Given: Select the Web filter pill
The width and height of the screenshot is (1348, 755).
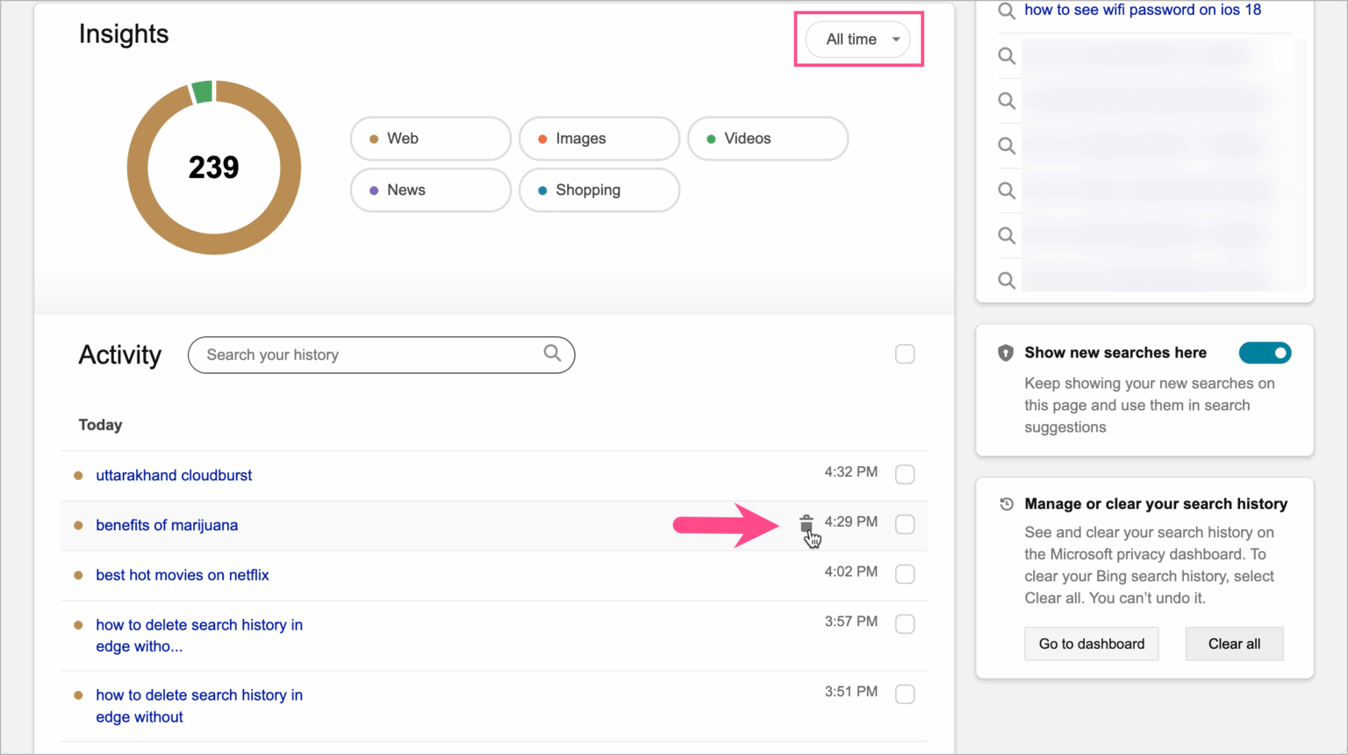Looking at the screenshot, I should tap(430, 138).
